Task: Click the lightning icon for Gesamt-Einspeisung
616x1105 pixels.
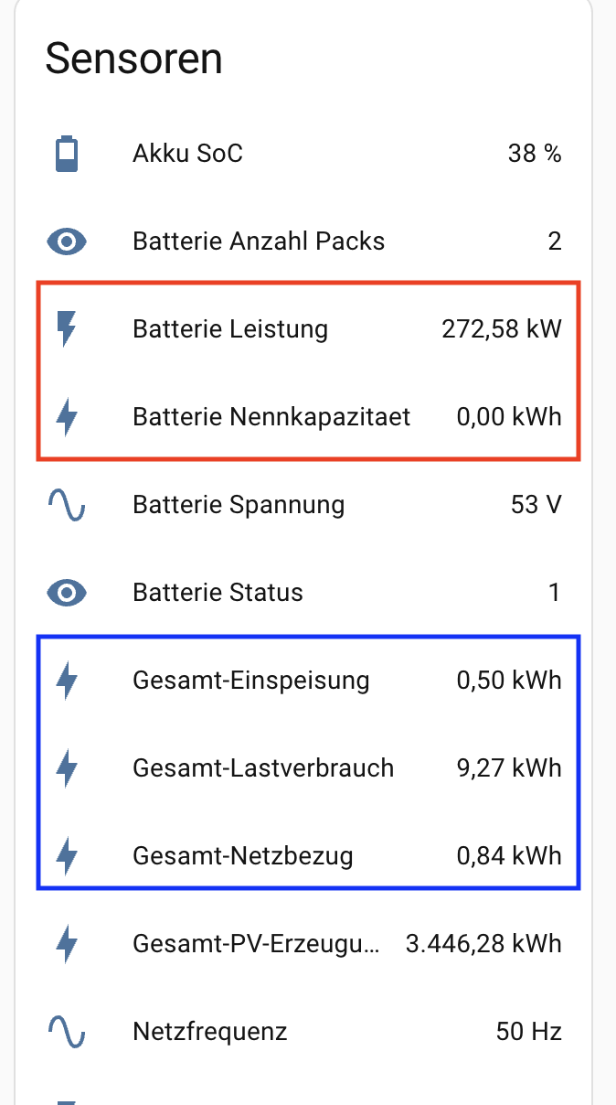Action: coord(67,681)
